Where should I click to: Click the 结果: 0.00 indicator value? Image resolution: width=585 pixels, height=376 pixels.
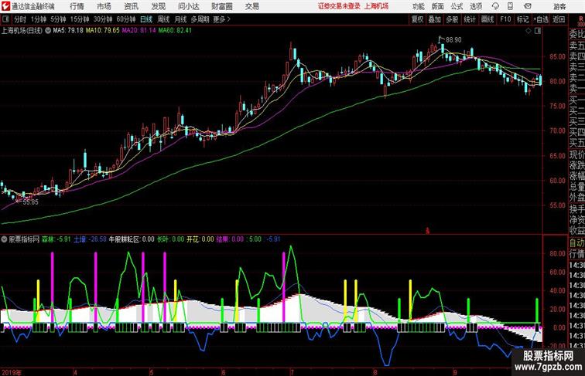[x=230, y=239]
